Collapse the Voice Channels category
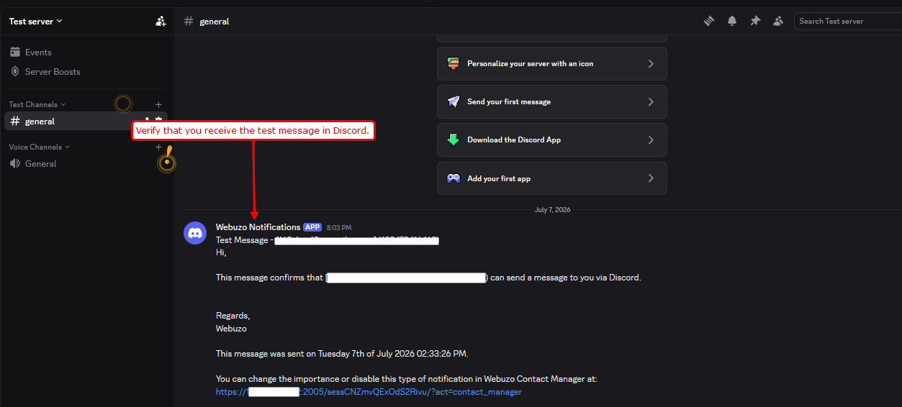902x407 pixels. point(40,147)
